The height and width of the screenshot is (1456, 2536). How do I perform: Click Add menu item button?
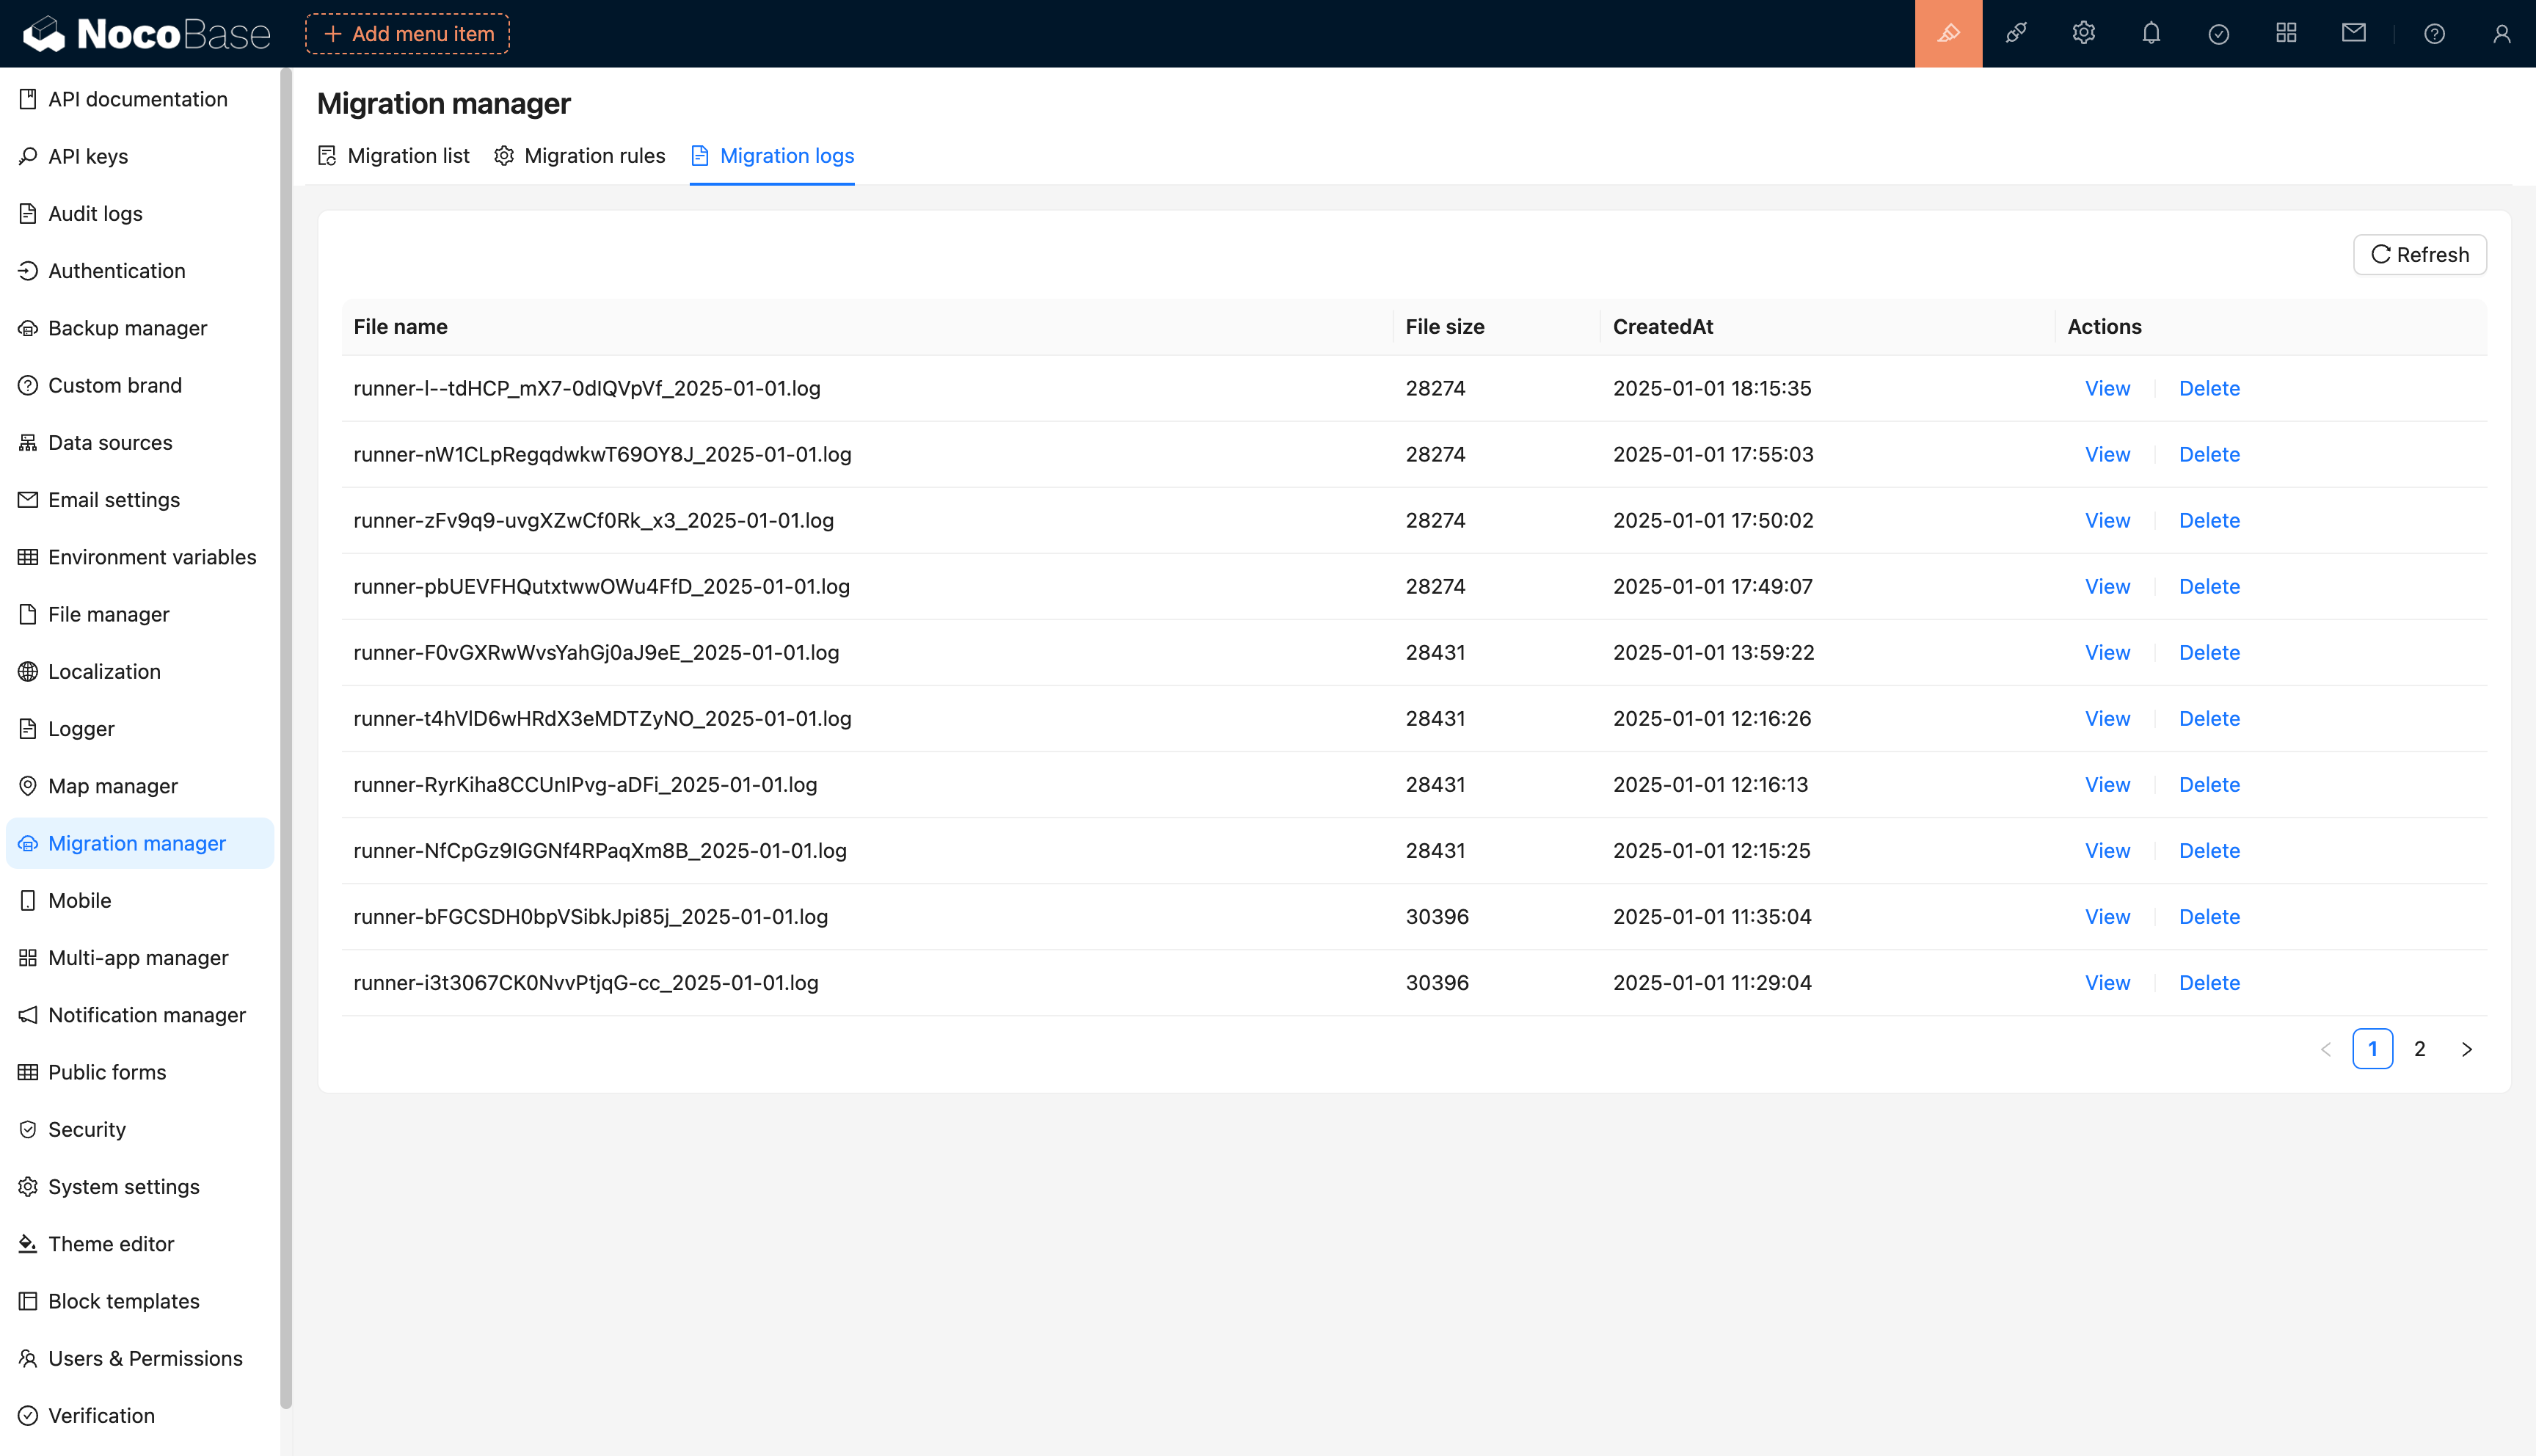point(408,34)
